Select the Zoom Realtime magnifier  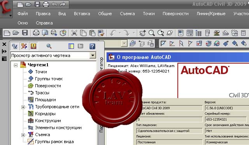pos(151,33)
